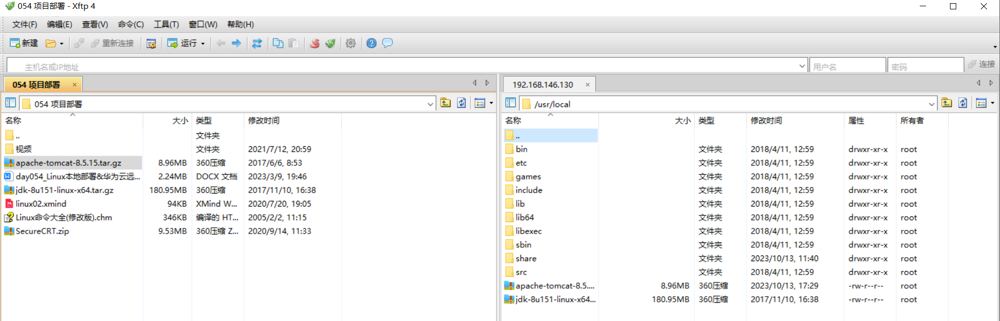The width and height of the screenshot is (1000, 321).
Task: Click the synchronize arrows icon
Action: (x=257, y=43)
